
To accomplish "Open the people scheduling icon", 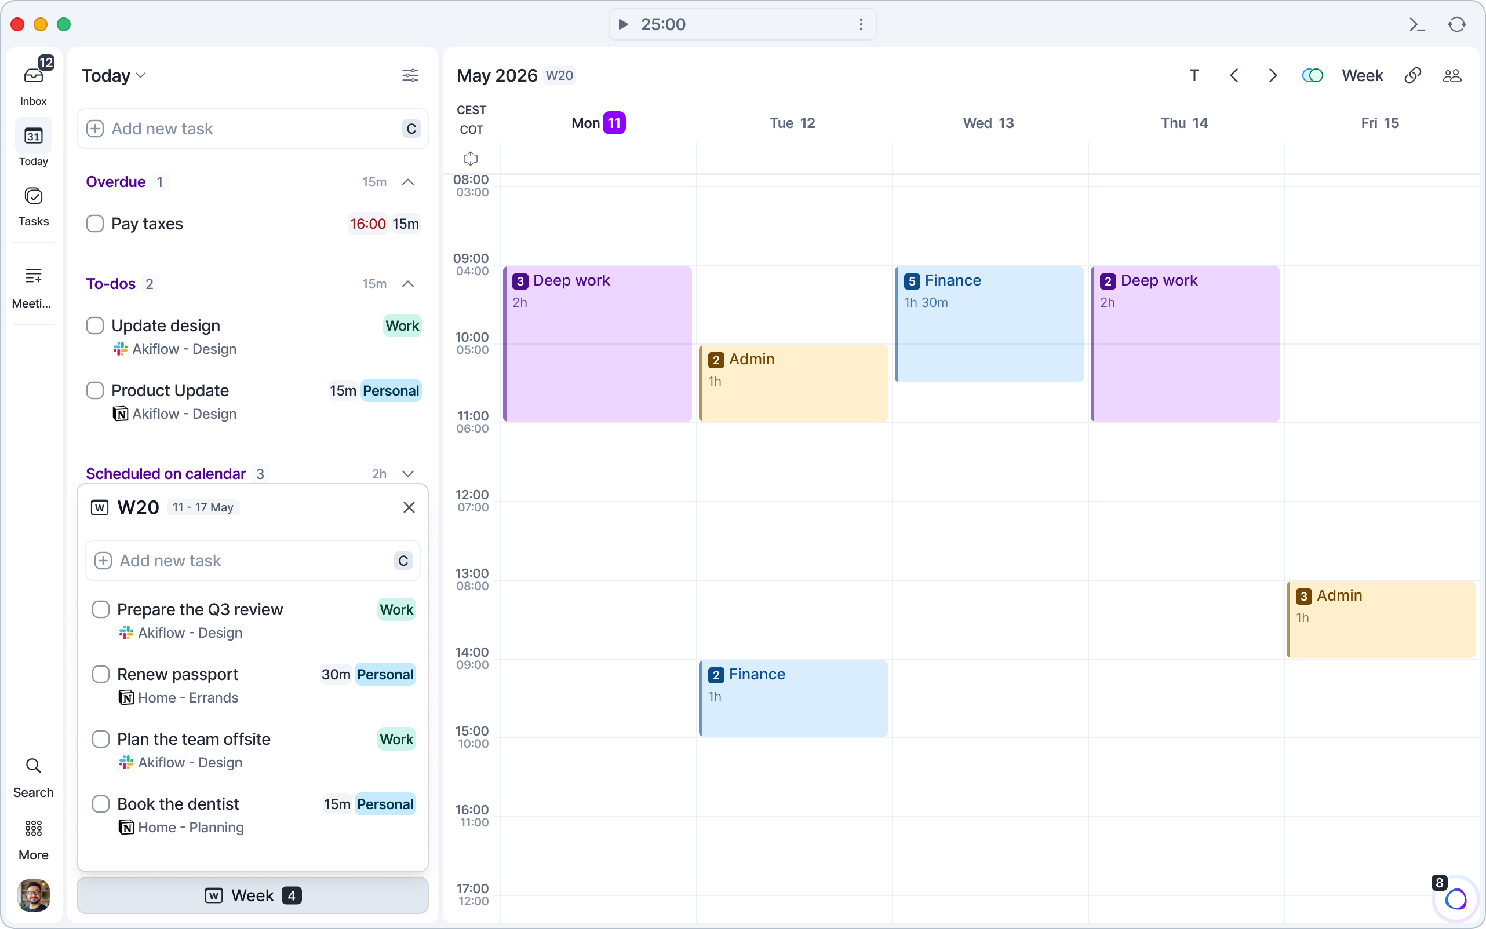I will [x=1452, y=75].
